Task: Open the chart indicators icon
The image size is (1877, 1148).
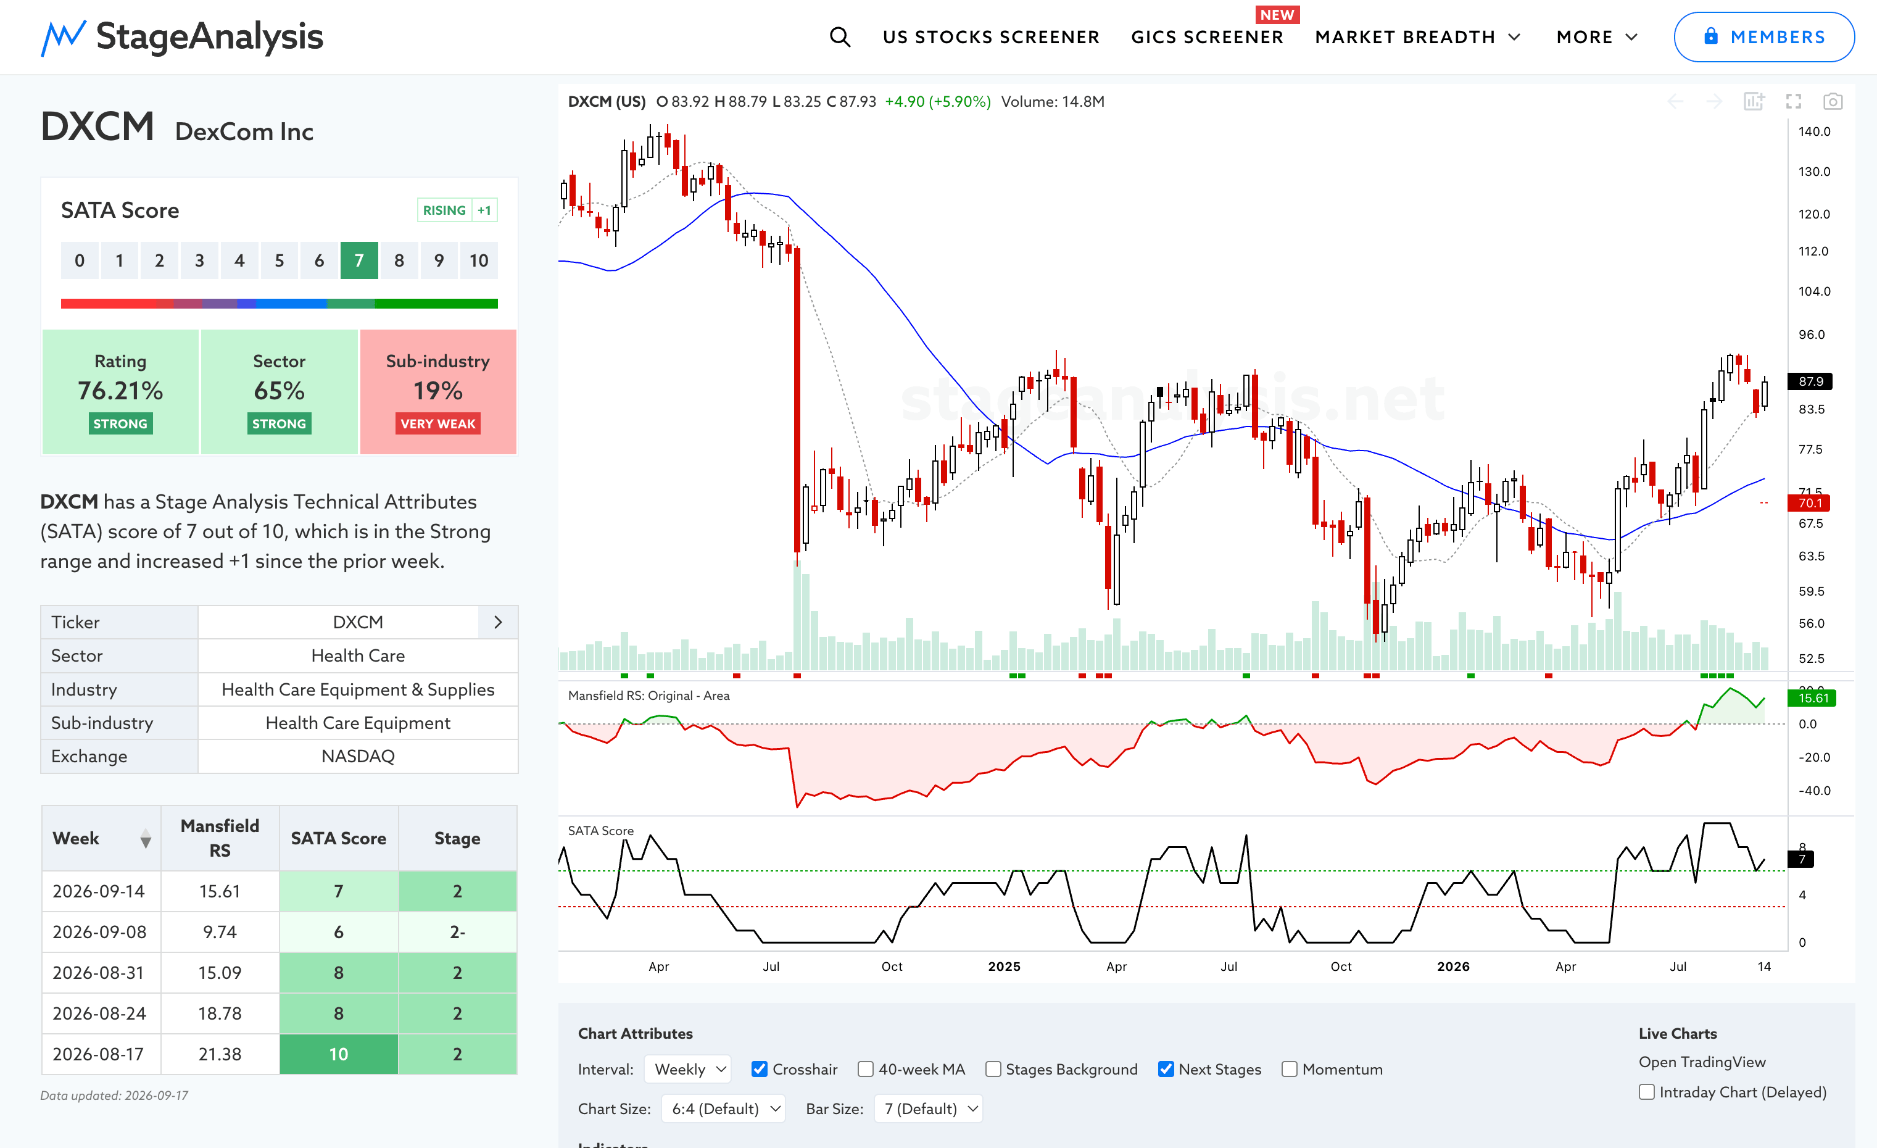Action: [x=1754, y=101]
